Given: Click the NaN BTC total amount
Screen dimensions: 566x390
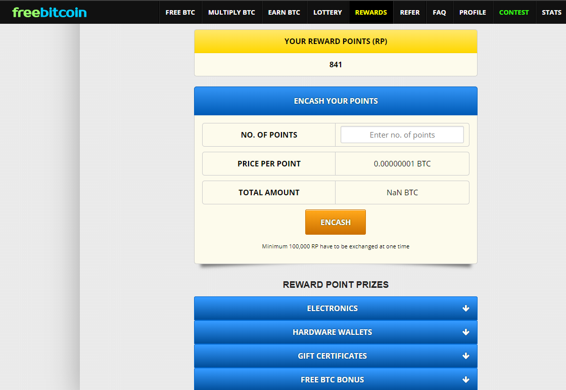Looking at the screenshot, I should coord(402,193).
